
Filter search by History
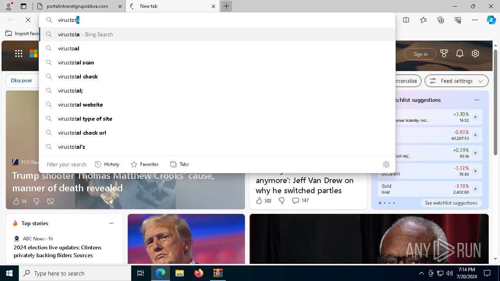[107, 164]
